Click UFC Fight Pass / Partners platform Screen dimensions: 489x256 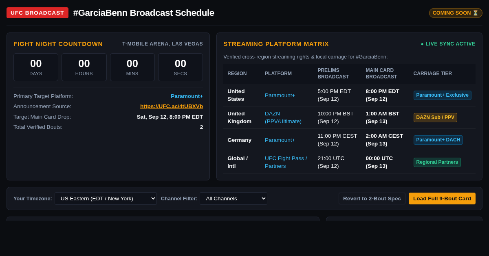(x=286, y=162)
